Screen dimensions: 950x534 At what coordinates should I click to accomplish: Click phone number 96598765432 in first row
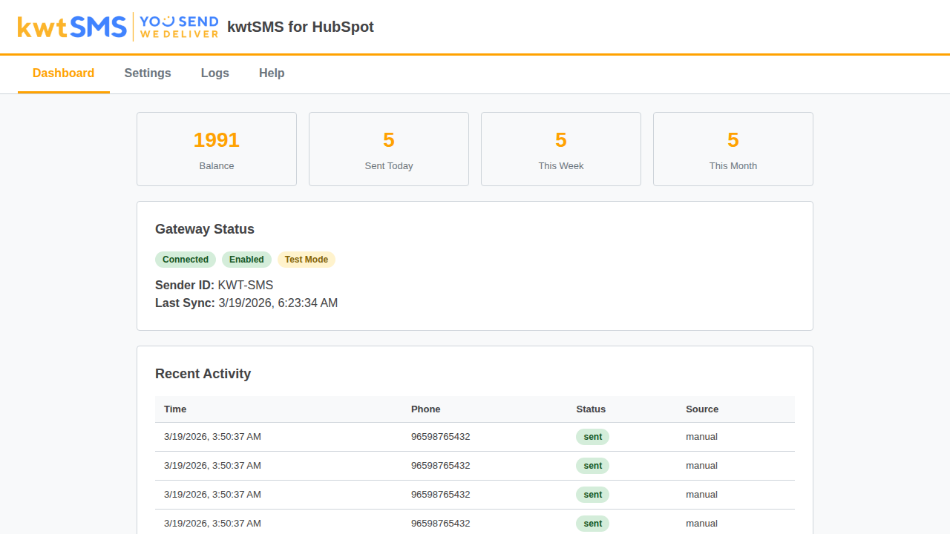point(441,437)
